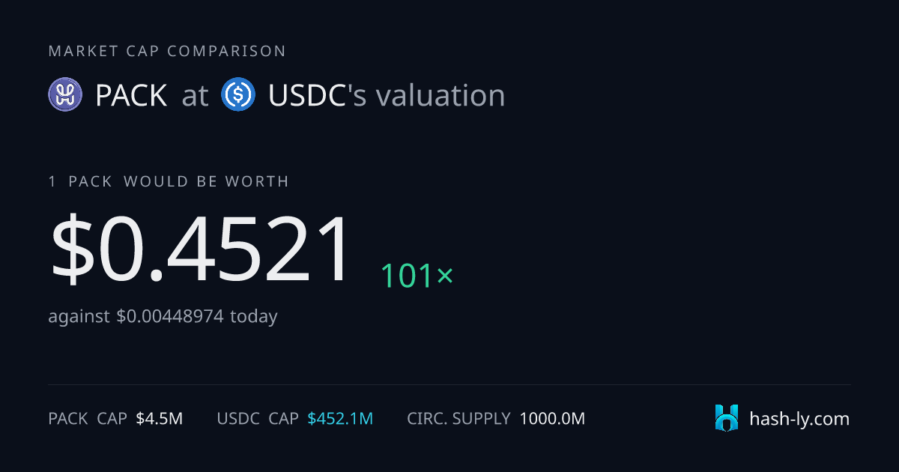Open the hash-ly.com link
The image size is (899, 472).
pyautogui.click(x=799, y=419)
